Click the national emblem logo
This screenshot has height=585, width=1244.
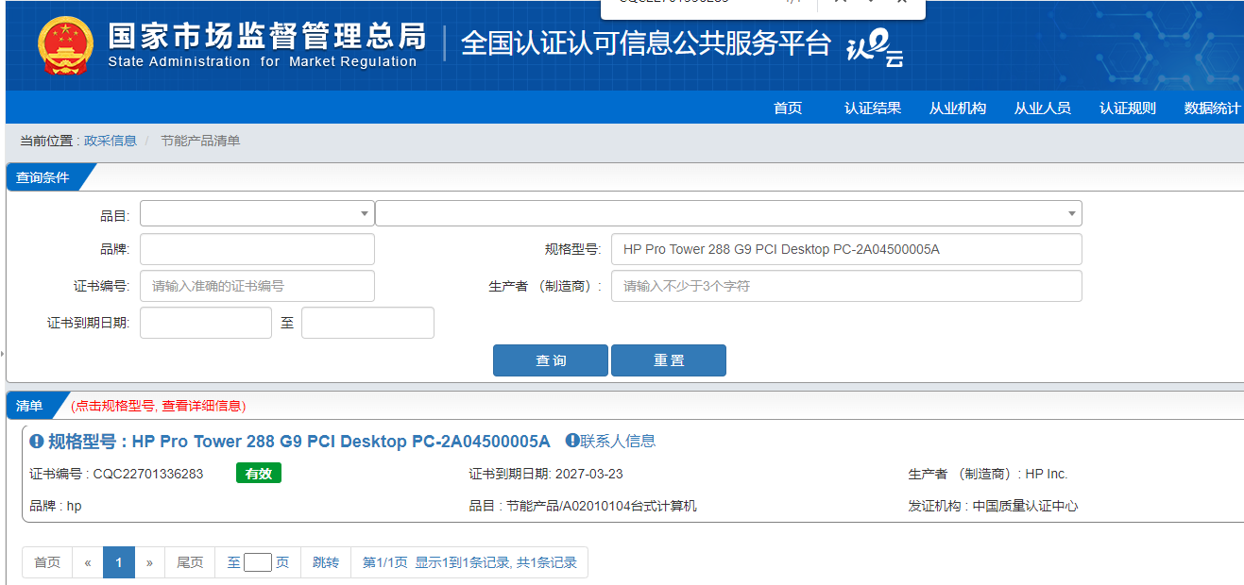(66, 45)
